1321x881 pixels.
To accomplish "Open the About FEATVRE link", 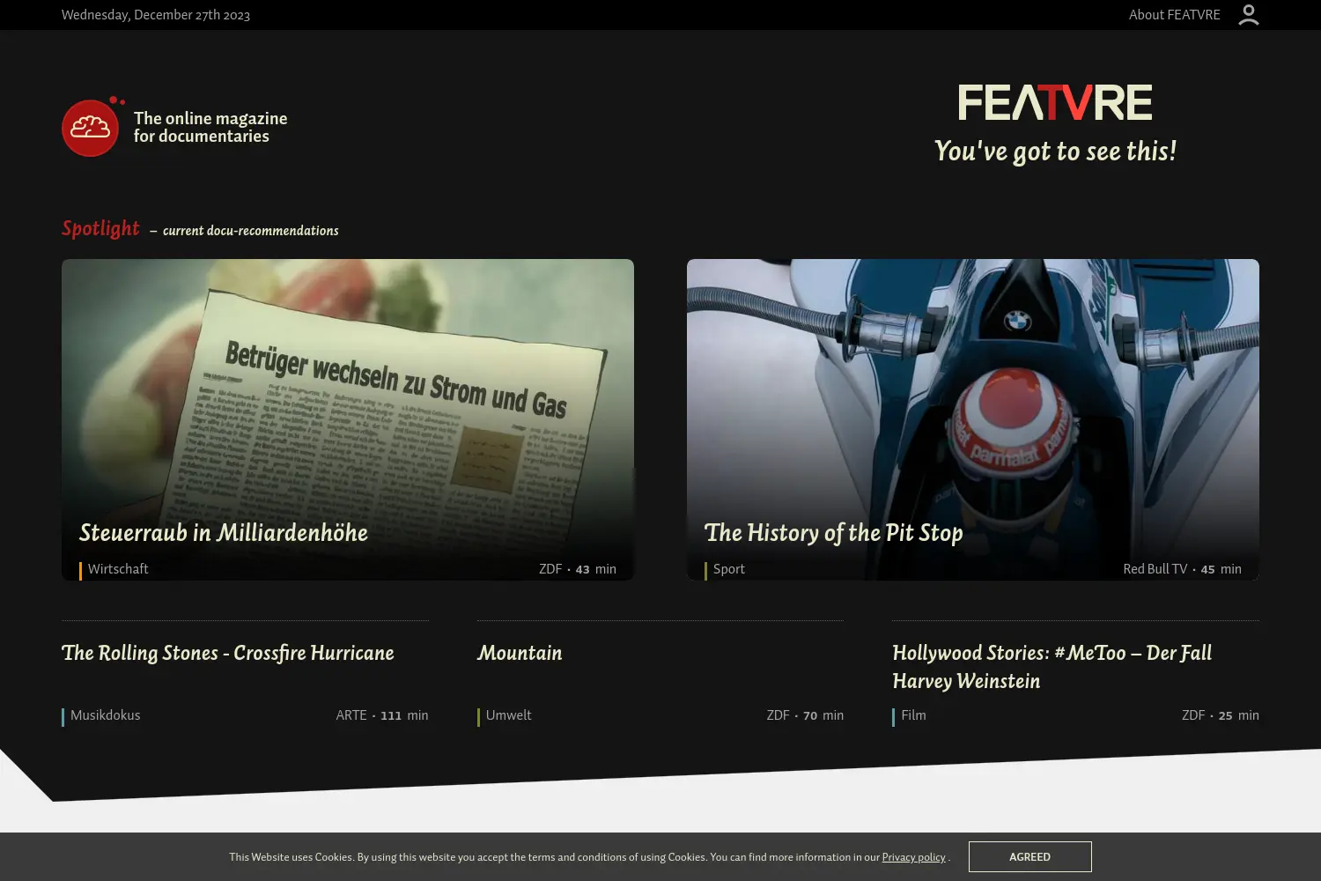I will pyautogui.click(x=1175, y=15).
